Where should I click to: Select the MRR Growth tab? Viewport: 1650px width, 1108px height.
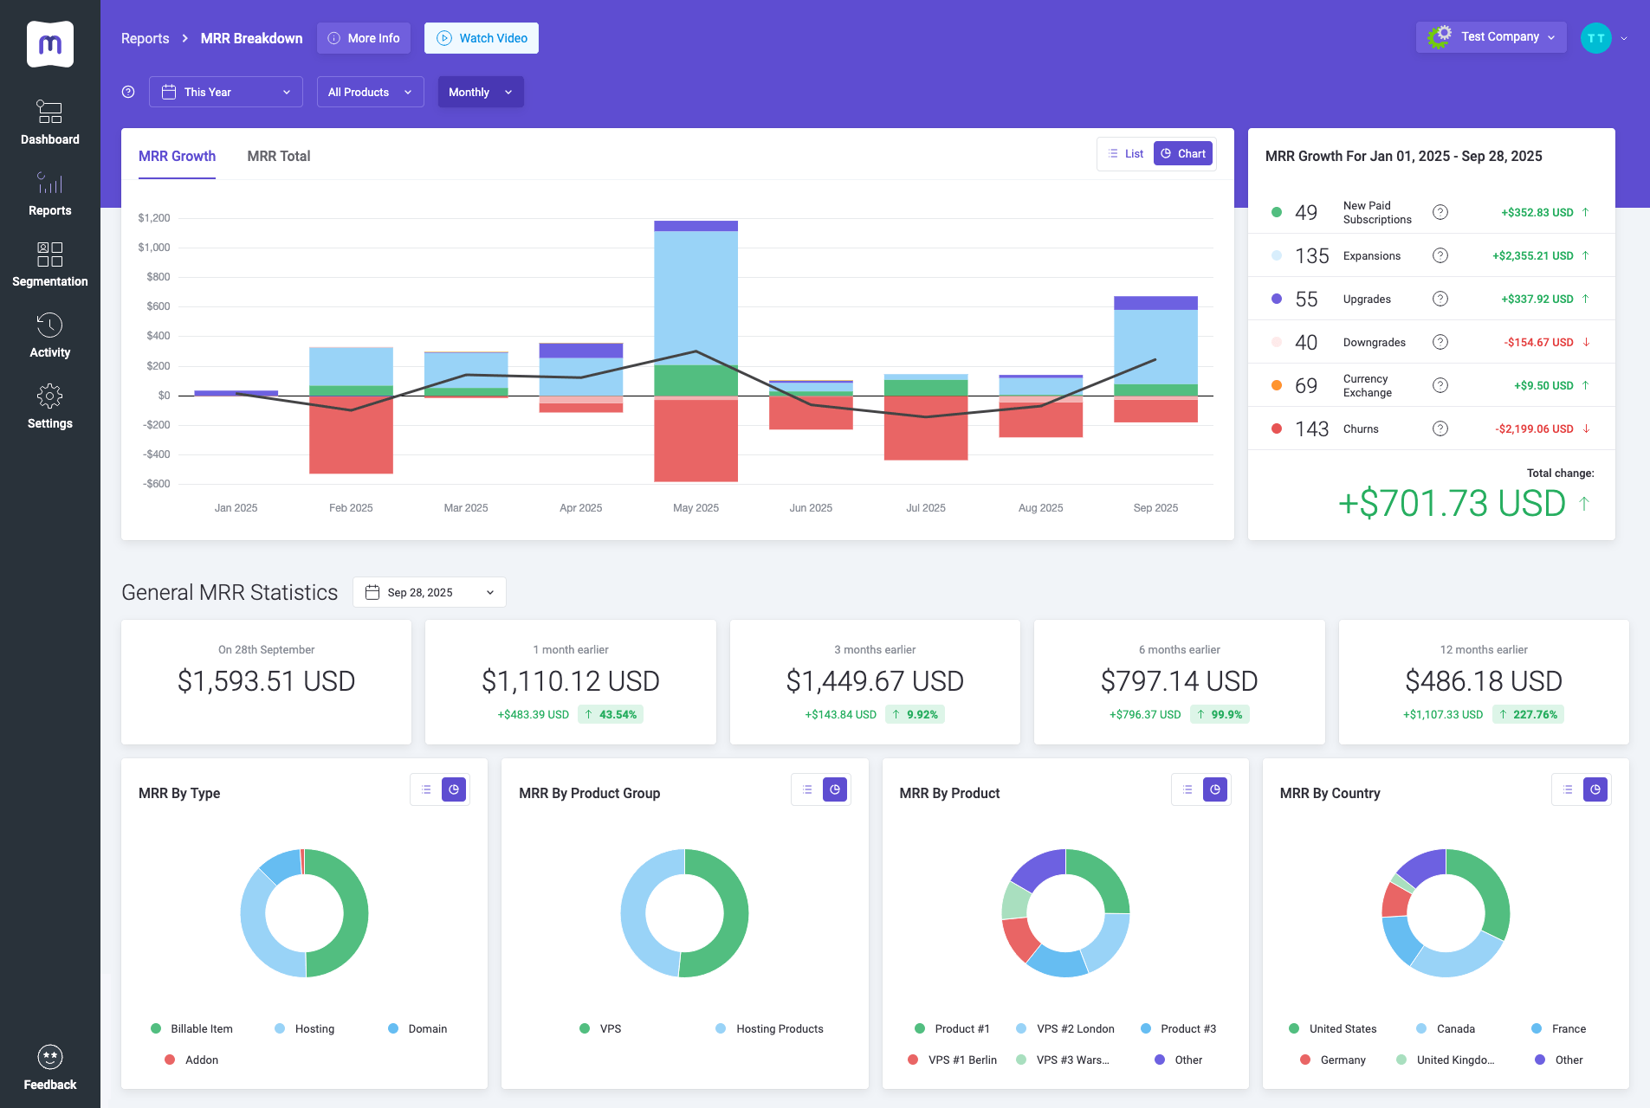point(177,156)
